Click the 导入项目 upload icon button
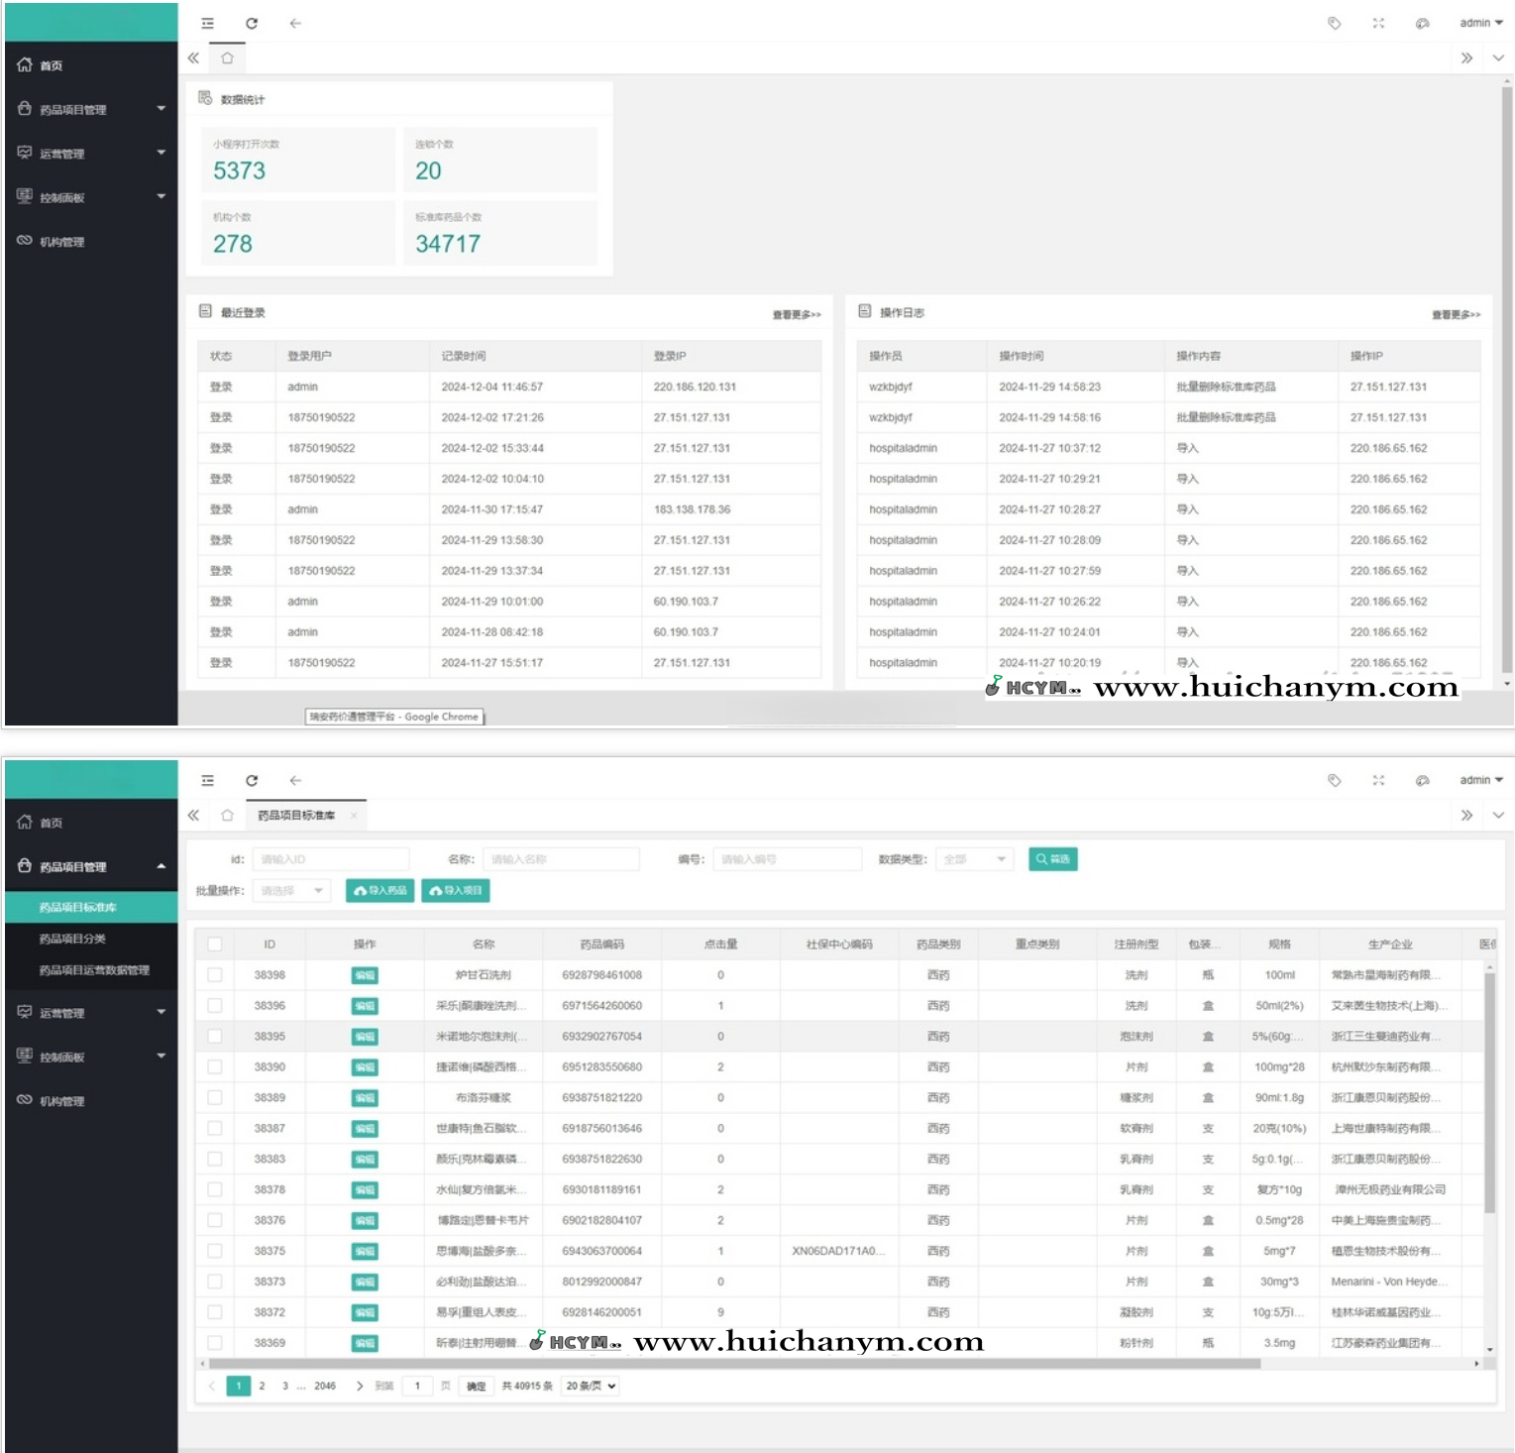1515x1453 pixels. click(x=456, y=891)
